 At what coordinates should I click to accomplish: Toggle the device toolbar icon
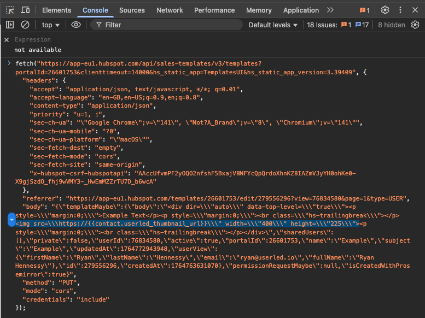pyautogui.click(x=25, y=10)
